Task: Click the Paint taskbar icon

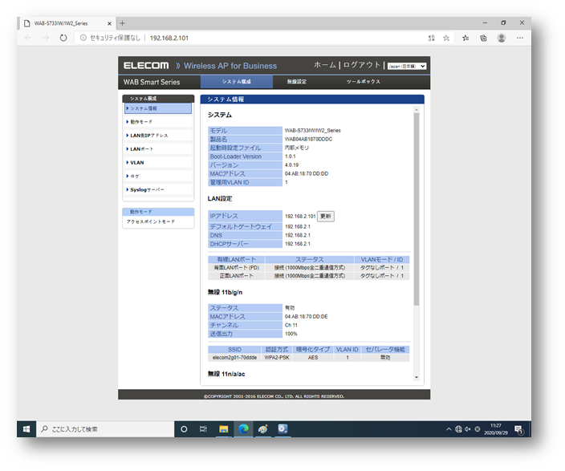Action: [x=263, y=428]
